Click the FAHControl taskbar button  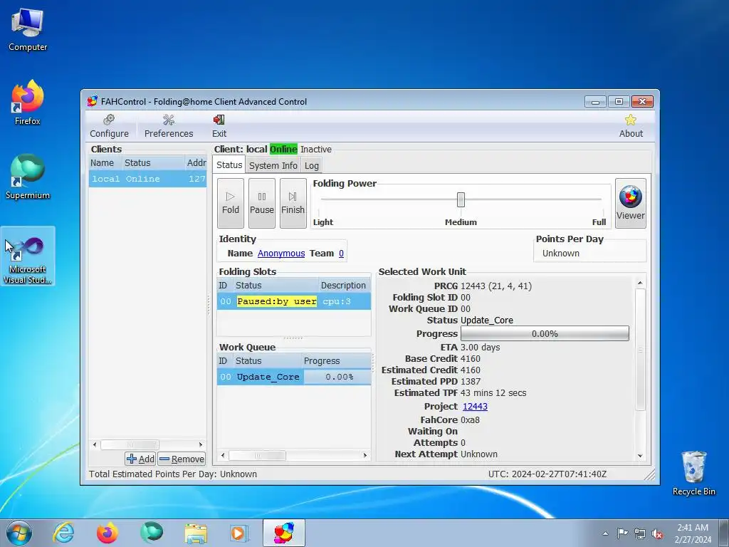click(x=284, y=533)
